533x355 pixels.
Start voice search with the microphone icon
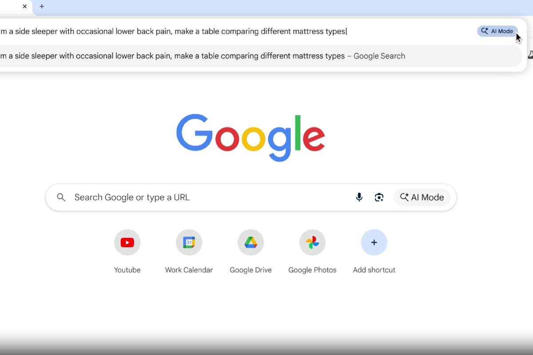tap(359, 197)
